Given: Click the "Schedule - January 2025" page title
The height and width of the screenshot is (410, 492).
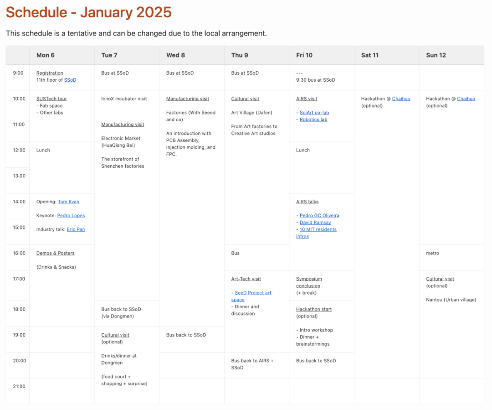Looking at the screenshot, I should click(88, 12).
